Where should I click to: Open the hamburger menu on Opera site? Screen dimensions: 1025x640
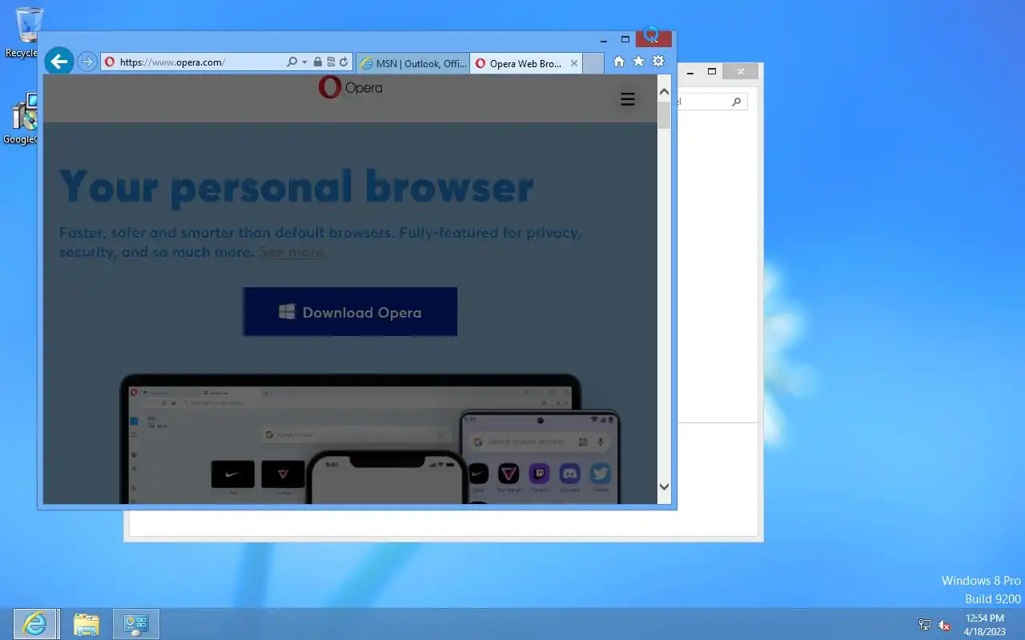pos(628,99)
